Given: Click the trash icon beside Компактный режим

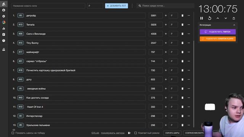Looking at the screenshot, I should [129, 133].
